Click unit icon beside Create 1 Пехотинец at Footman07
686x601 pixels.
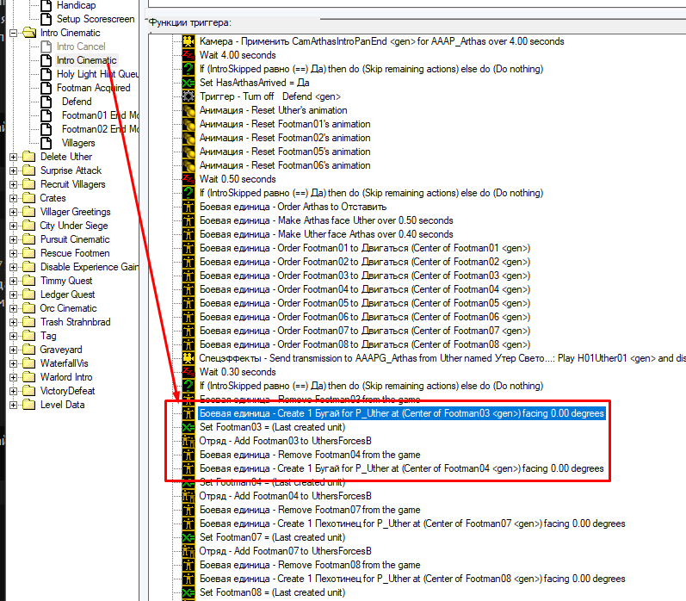click(188, 524)
